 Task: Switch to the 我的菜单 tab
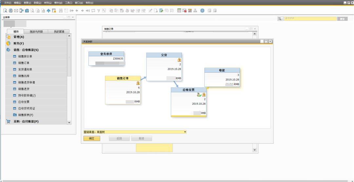[59, 32]
